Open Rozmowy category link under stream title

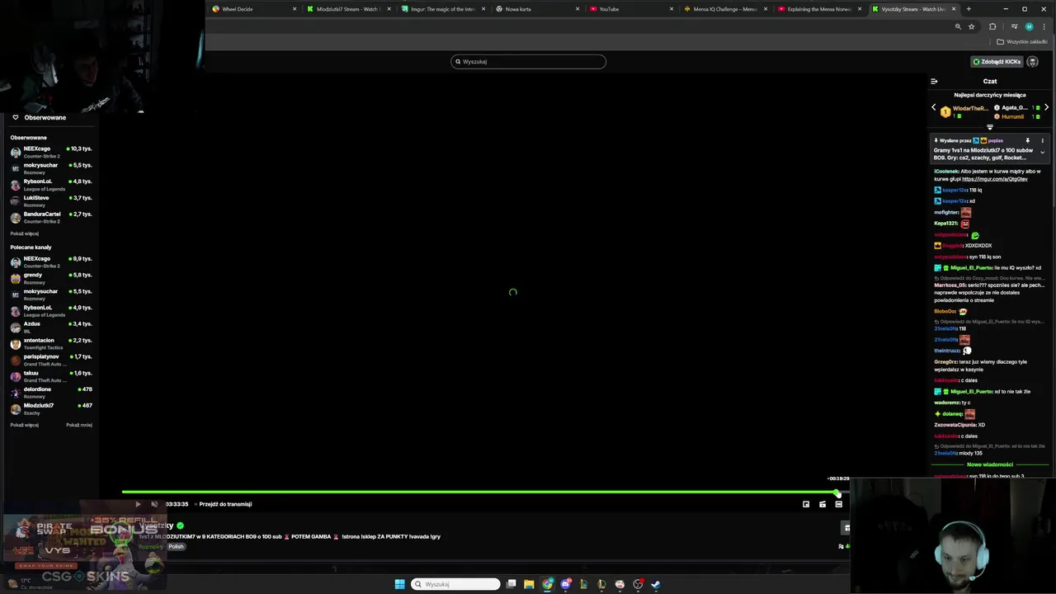tap(150, 546)
